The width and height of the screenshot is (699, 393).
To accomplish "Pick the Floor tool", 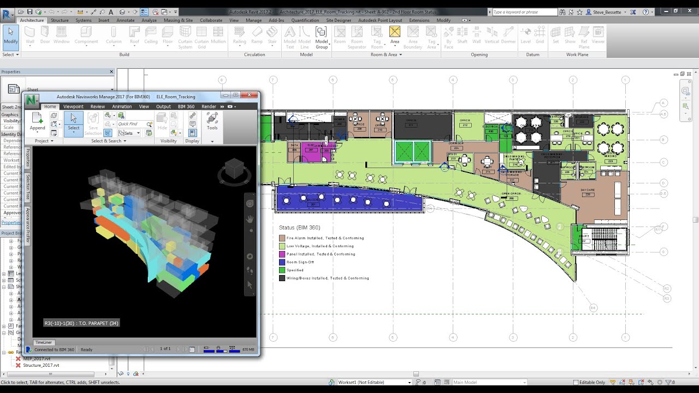I will (x=168, y=36).
